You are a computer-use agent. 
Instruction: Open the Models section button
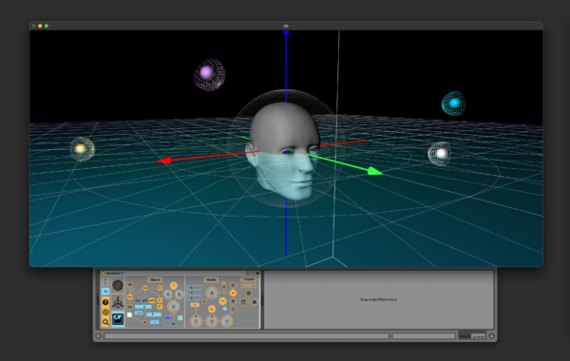click(x=212, y=279)
